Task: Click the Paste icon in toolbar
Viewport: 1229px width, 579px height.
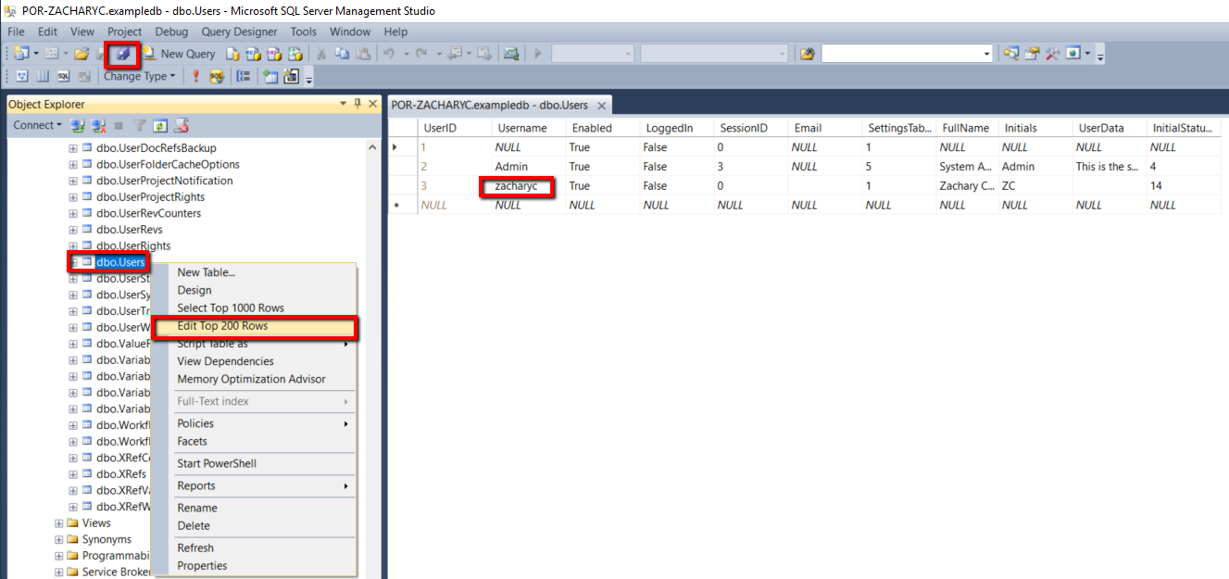Action: click(365, 54)
